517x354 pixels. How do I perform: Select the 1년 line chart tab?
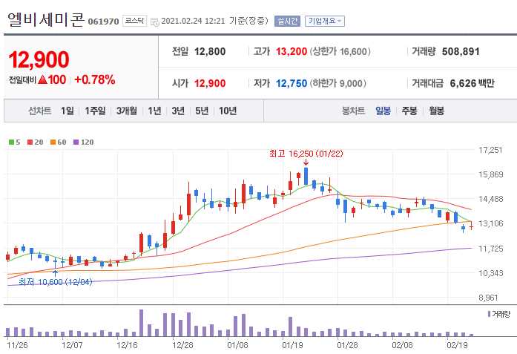click(154, 111)
